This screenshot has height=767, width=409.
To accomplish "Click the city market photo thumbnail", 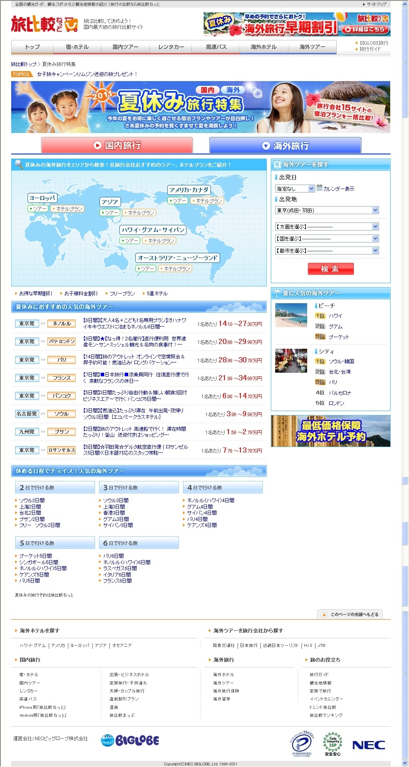I will pyautogui.click(x=291, y=361).
